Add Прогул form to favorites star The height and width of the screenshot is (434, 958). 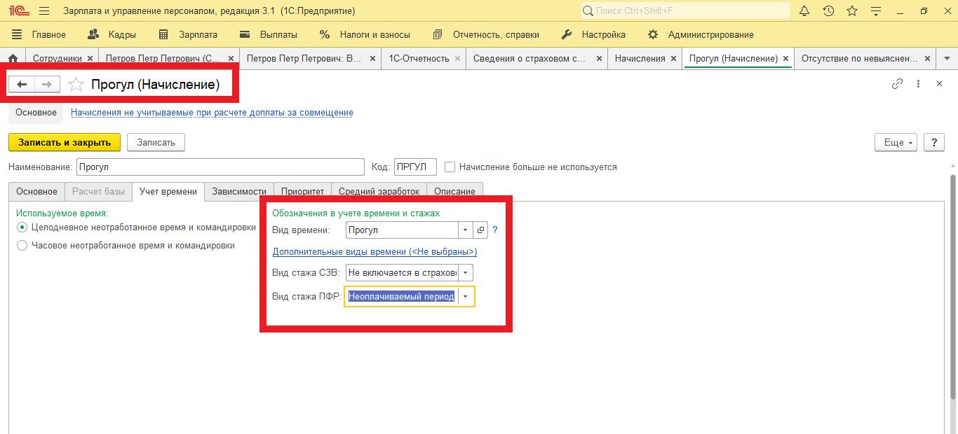coord(76,85)
